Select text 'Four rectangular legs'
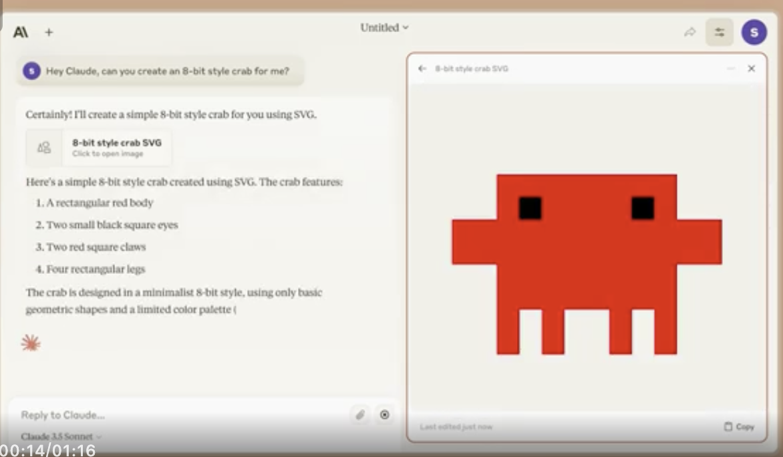 pos(96,269)
